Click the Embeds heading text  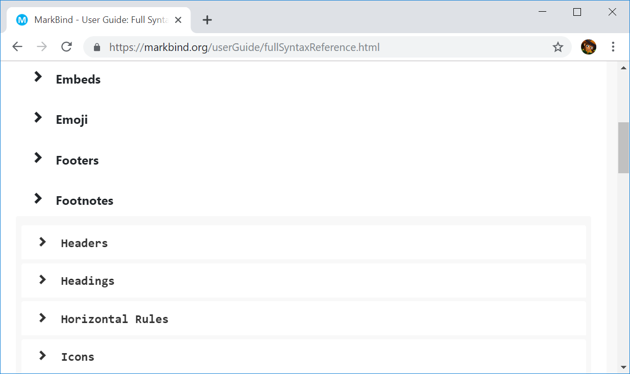point(78,79)
